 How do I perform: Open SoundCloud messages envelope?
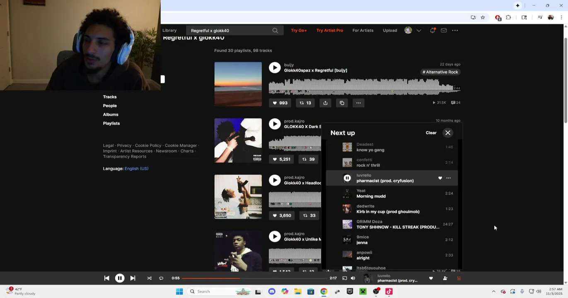pos(444,30)
